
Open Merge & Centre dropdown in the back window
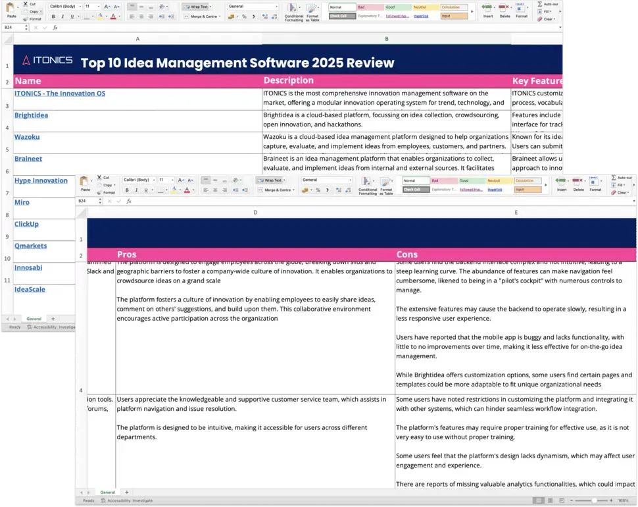point(219,16)
